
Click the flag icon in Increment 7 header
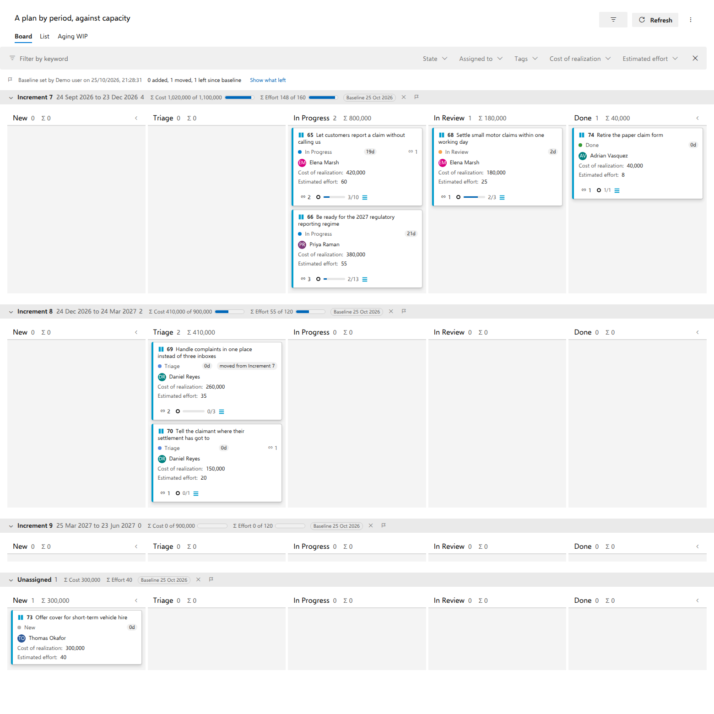click(416, 97)
